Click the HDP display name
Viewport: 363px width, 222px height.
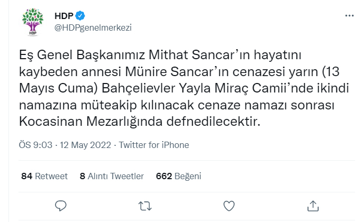(63, 15)
